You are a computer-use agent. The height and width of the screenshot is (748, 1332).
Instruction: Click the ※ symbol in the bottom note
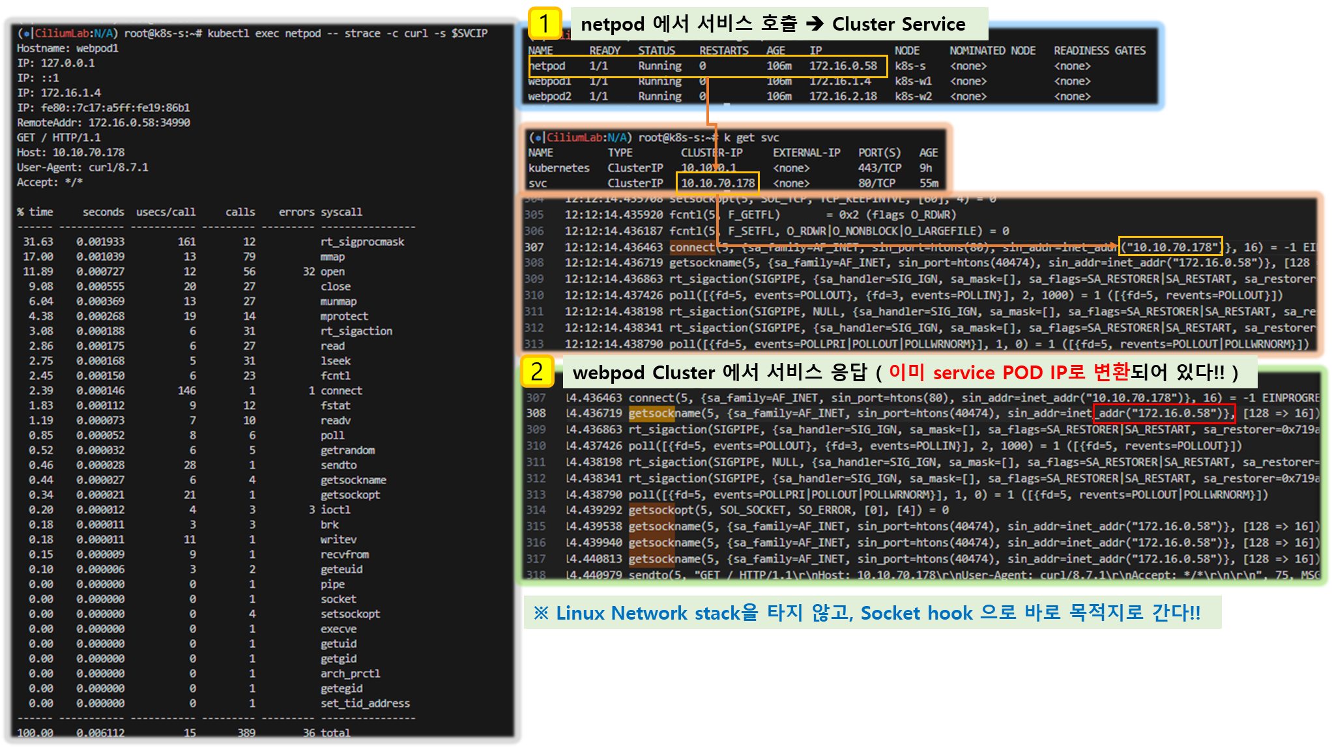541,613
